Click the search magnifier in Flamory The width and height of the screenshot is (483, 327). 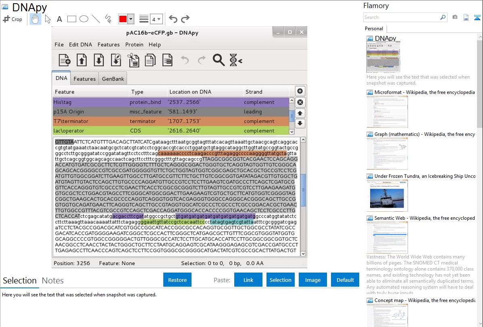[443, 18]
